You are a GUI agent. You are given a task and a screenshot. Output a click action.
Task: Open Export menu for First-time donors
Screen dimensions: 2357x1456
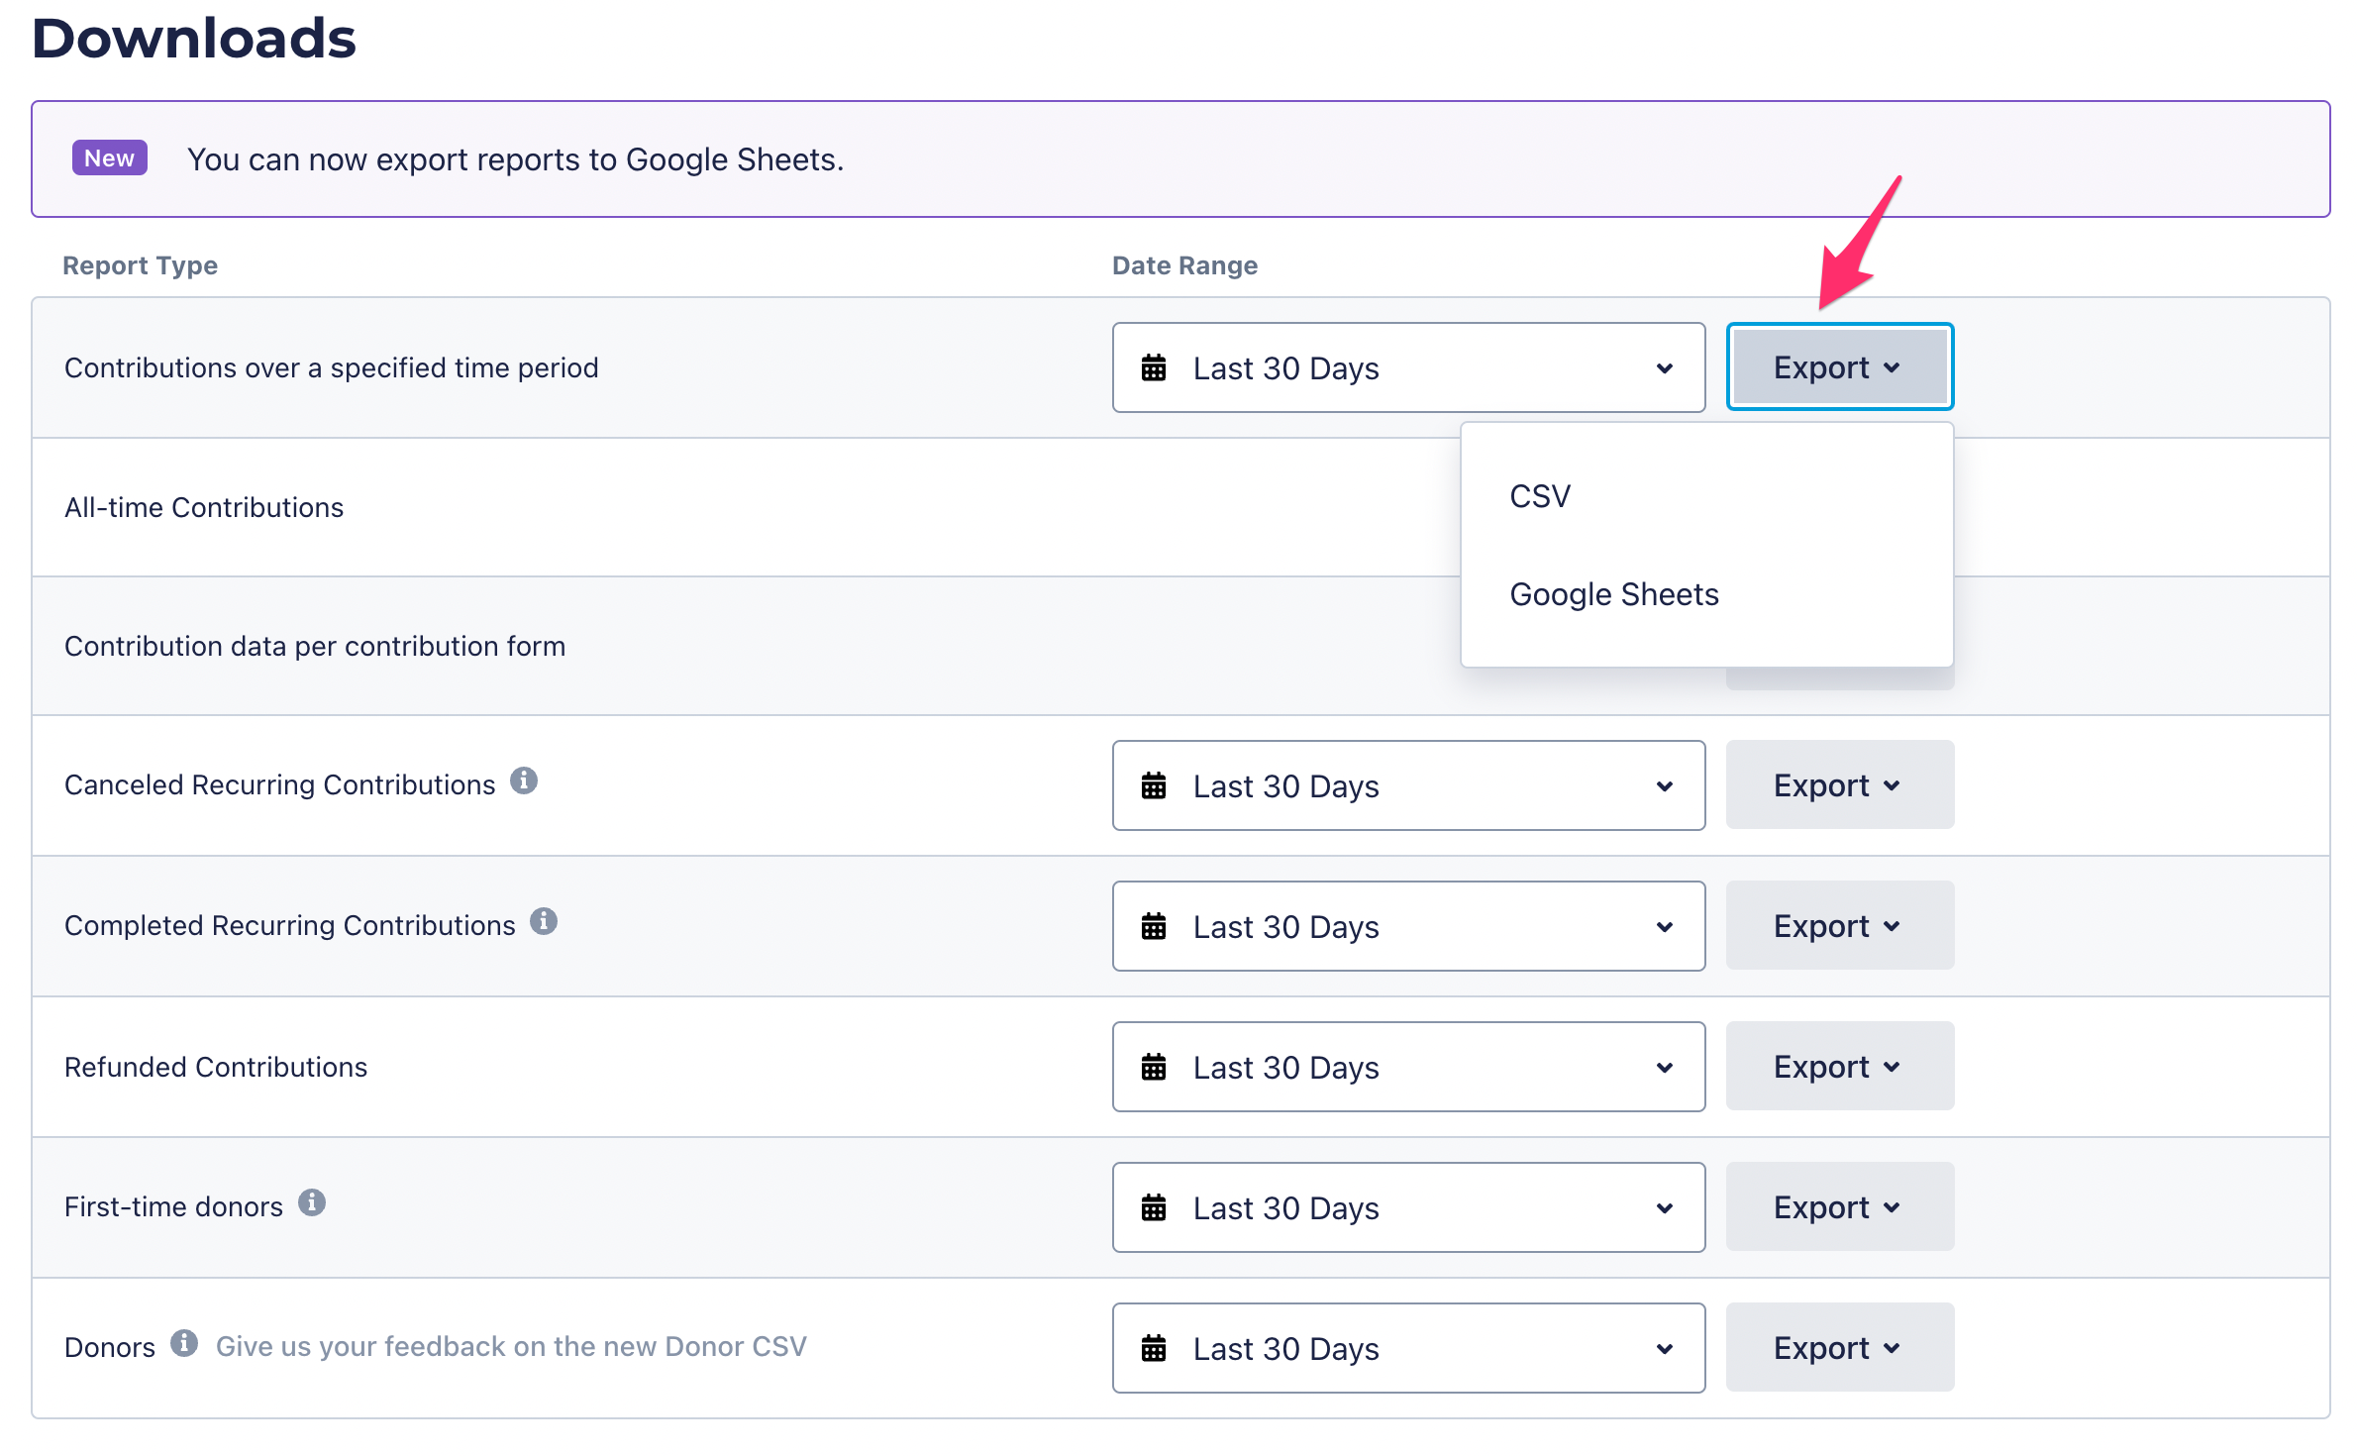(1840, 1207)
